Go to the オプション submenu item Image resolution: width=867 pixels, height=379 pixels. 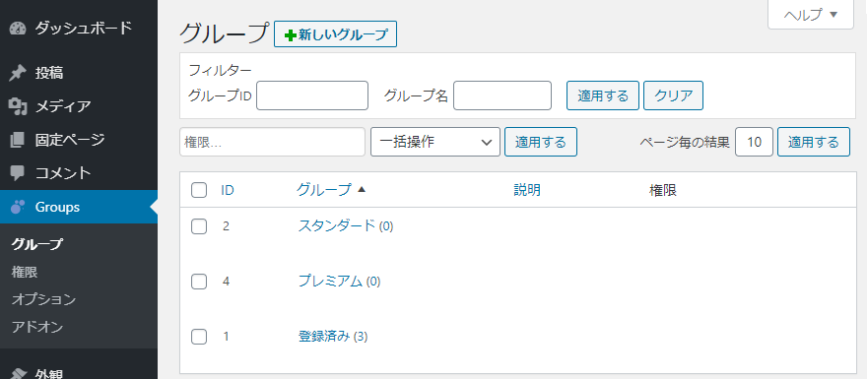[x=43, y=299]
